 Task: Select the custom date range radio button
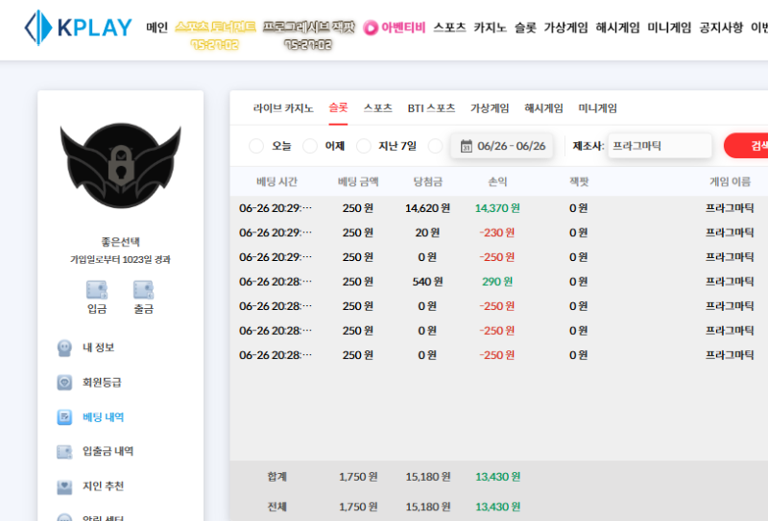pos(435,146)
